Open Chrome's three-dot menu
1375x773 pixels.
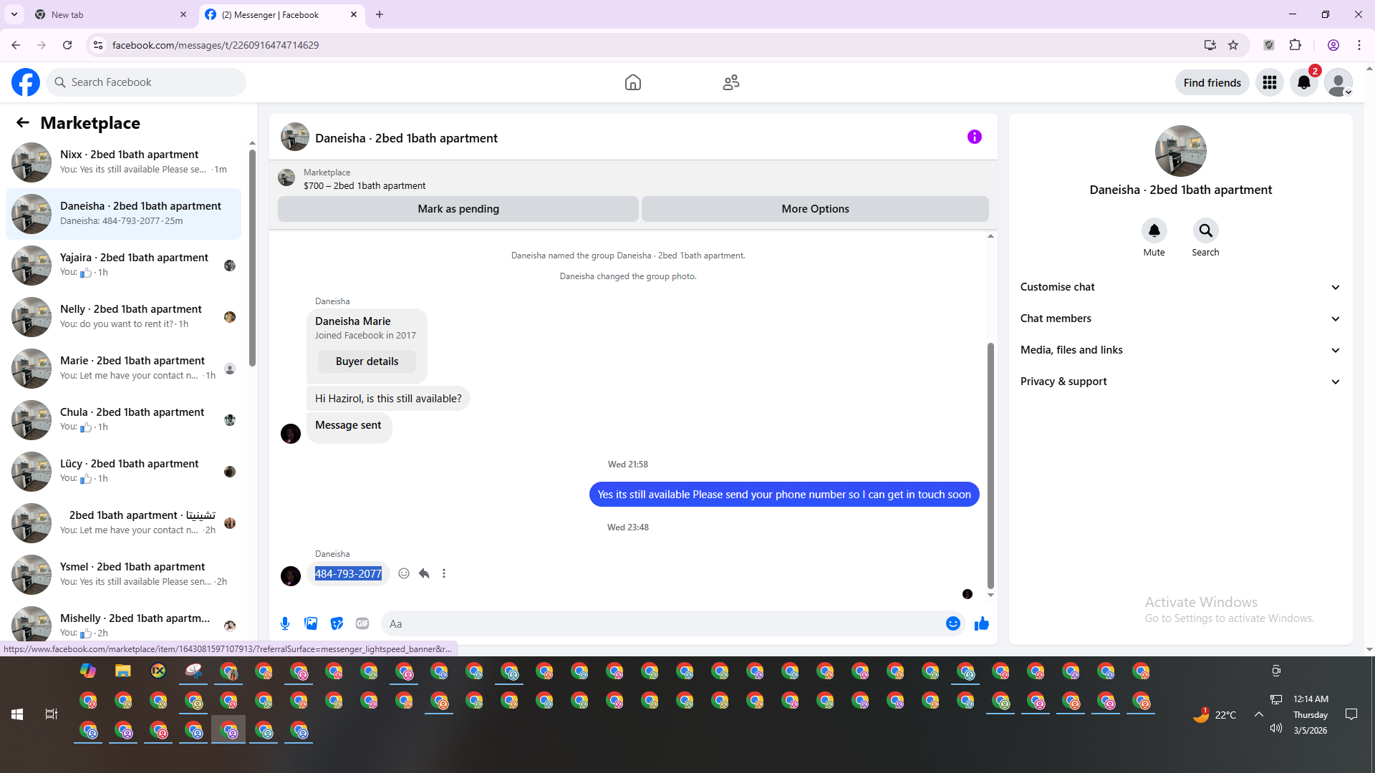point(1359,45)
